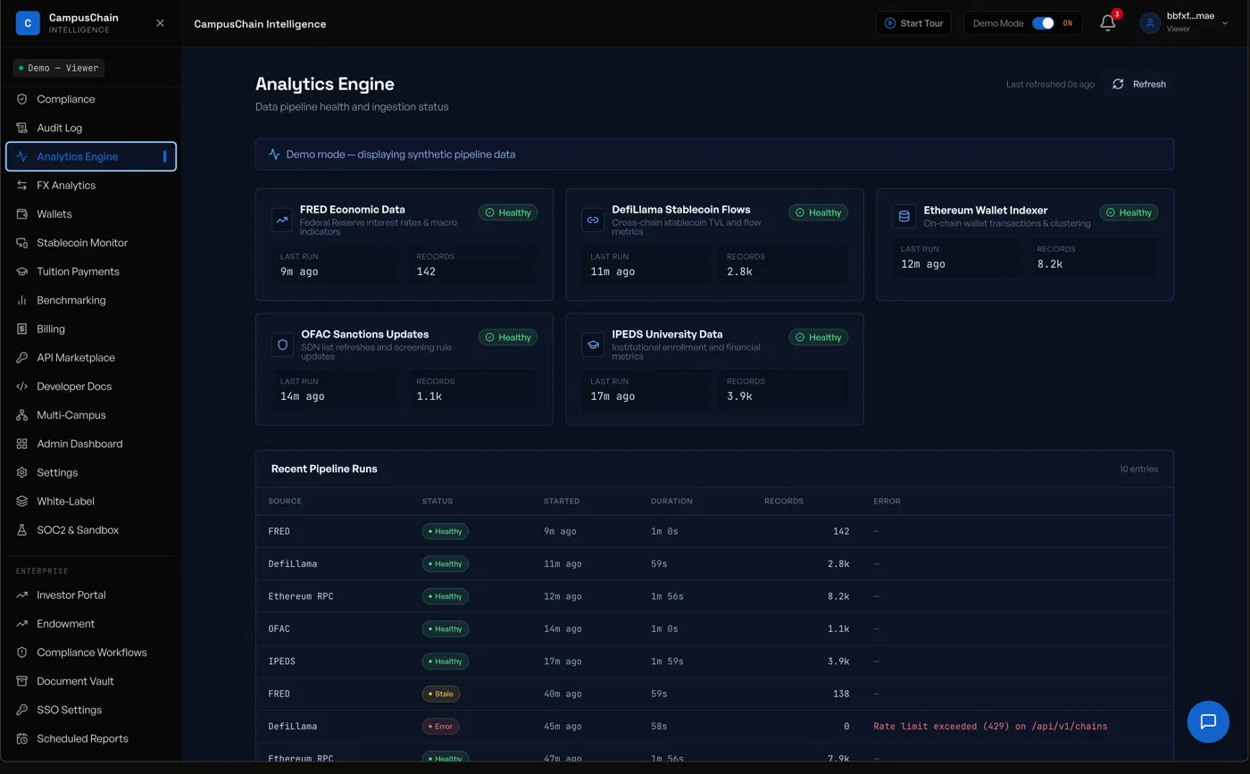Click the IPEDS row source name

(x=282, y=662)
